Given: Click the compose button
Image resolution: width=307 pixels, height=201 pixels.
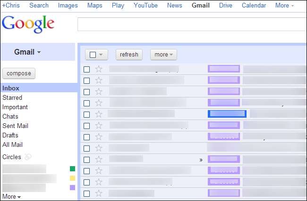Looking at the screenshot, I should pyautogui.click(x=19, y=73).
